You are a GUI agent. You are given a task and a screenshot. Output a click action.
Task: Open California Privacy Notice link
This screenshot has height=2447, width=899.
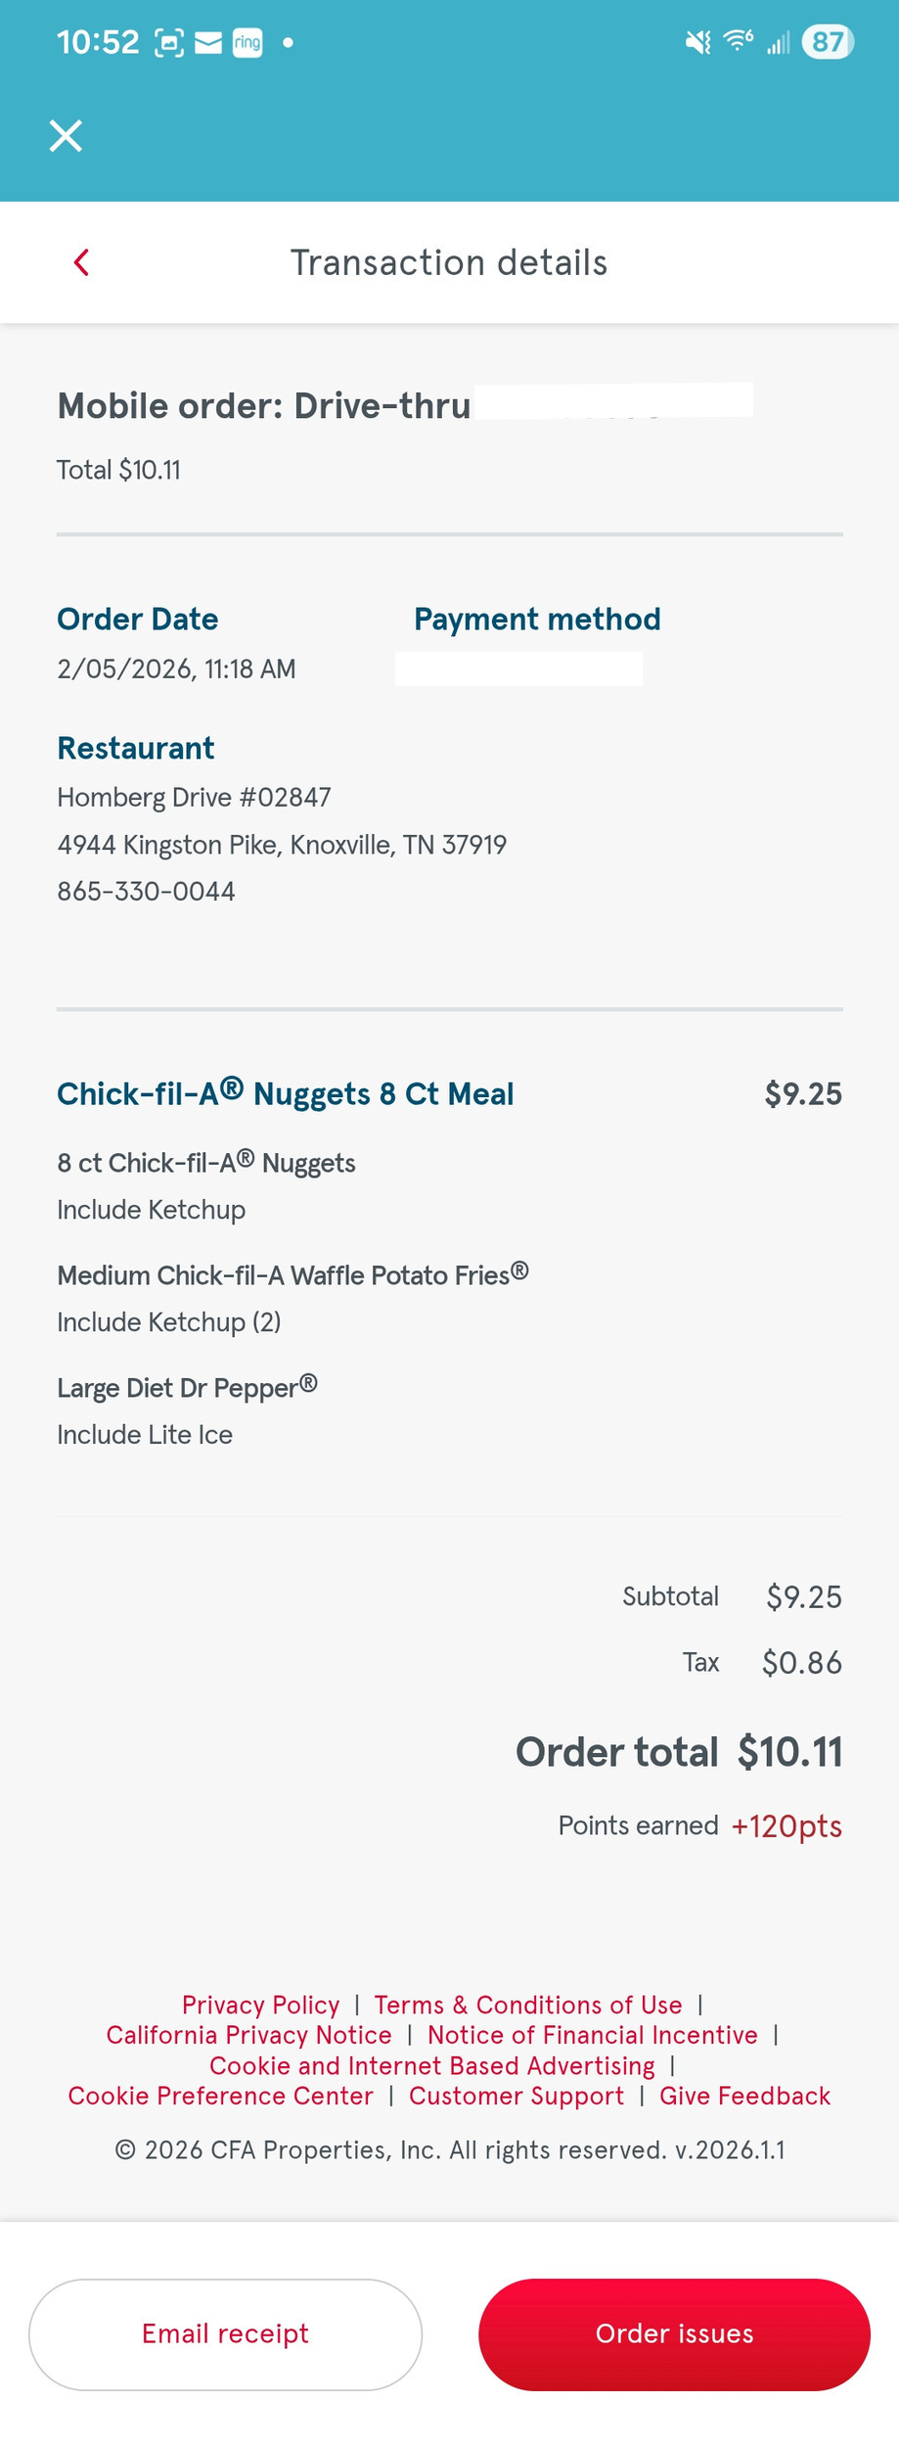tap(248, 2036)
